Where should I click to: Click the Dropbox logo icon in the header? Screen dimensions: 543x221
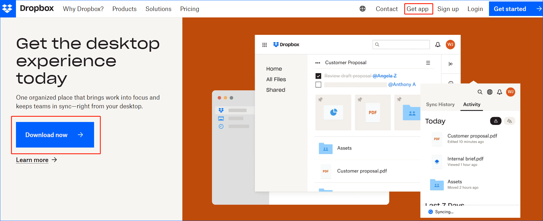(x=8, y=9)
